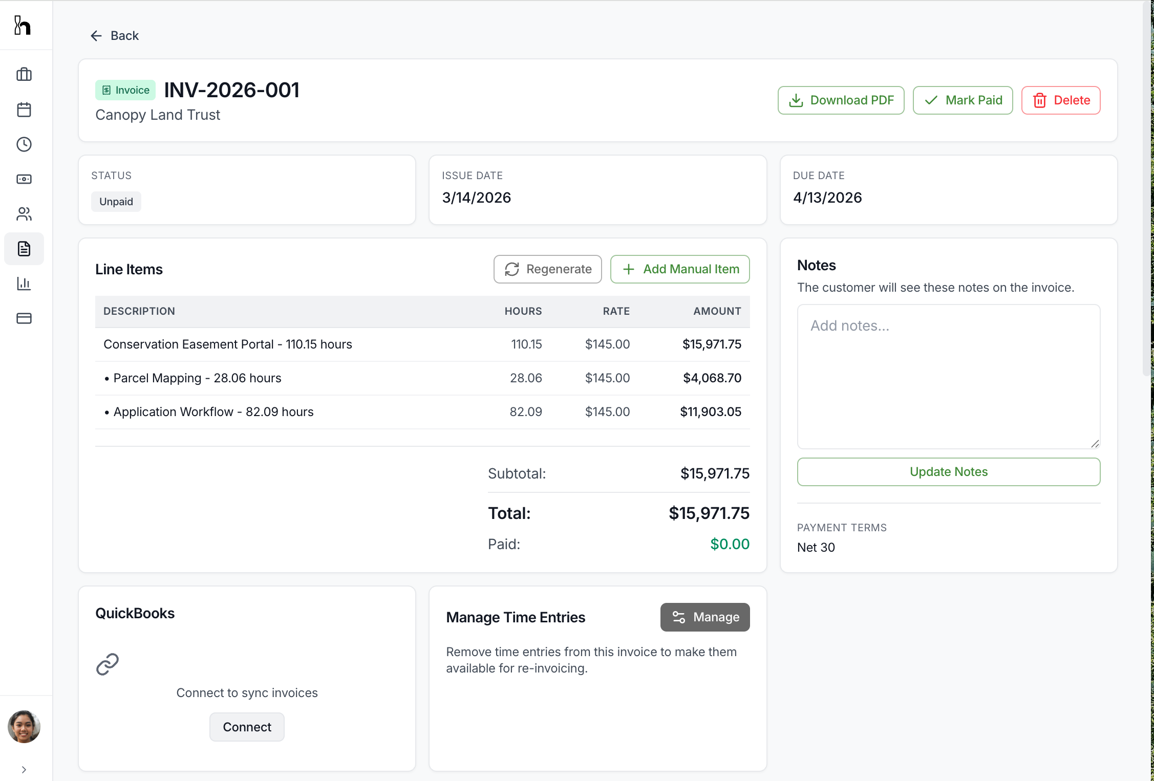Image resolution: width=1154 pixels, height=781 pixels.
Task: Open the billing card icon in sidebar
Action: (24, 318)
